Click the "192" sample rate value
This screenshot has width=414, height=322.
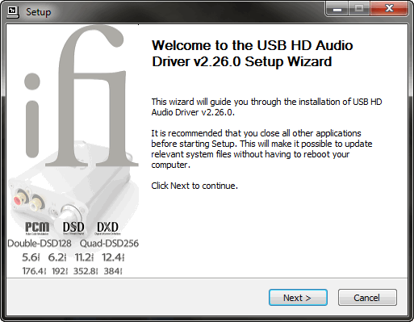click(x=60, y=271)
